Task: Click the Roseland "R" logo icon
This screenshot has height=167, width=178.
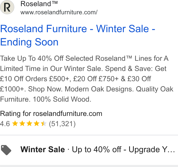Action: tap(7, 7)
